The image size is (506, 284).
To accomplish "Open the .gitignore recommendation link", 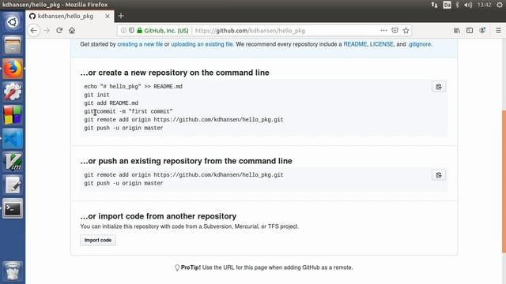I will point(419,44).
